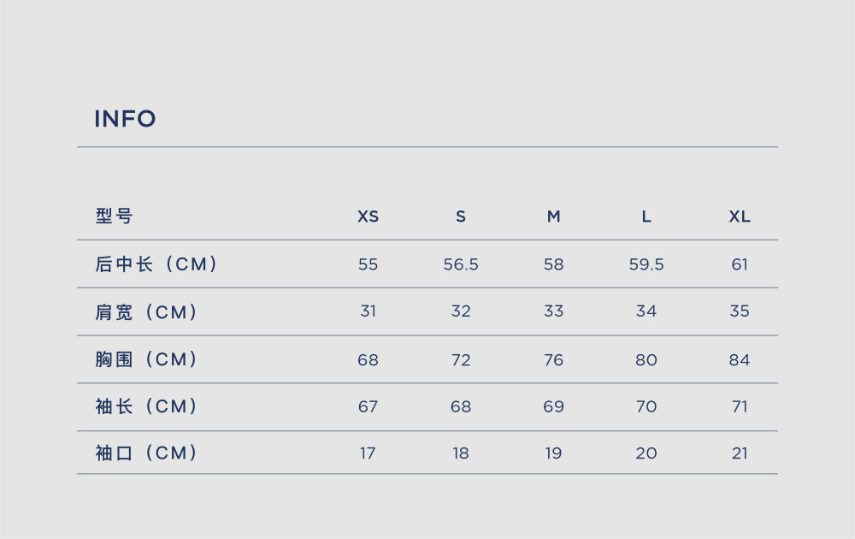Click the 袖长（CM）row label
The height and width of the screenshot is (539, 855).
[146, 406]
